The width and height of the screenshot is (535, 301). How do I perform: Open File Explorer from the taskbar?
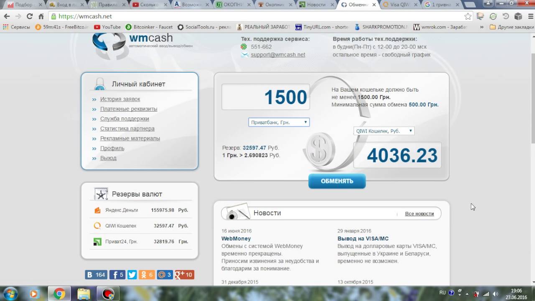pos(84,294)
